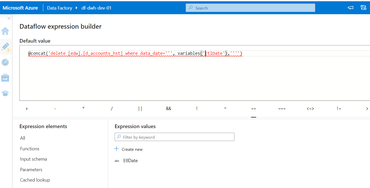Expand the collapsed left navigation sidebar

click(9, 18)
